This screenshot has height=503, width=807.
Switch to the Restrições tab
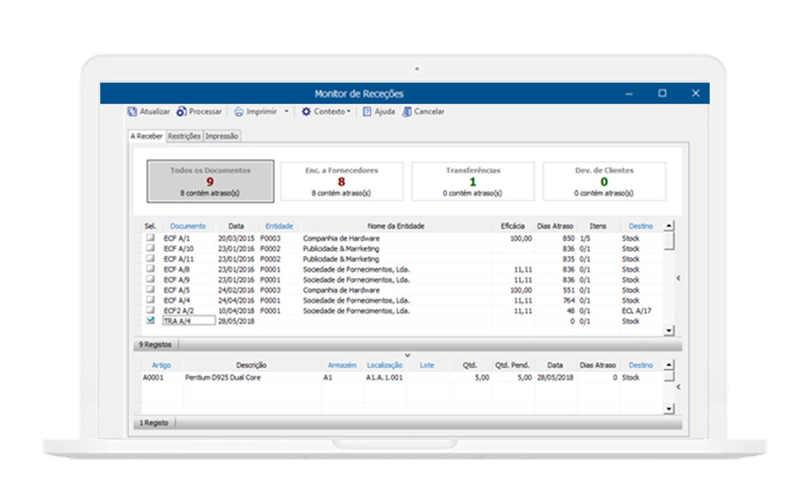[184, 136]
